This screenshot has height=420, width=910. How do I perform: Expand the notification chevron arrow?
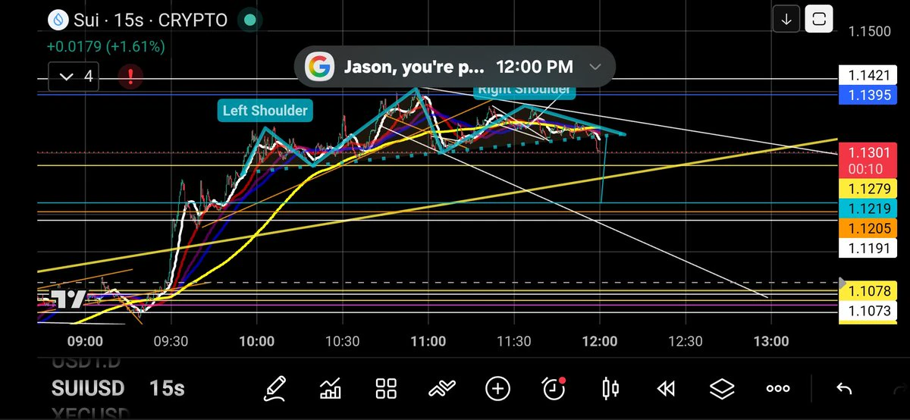click(595, 67)
